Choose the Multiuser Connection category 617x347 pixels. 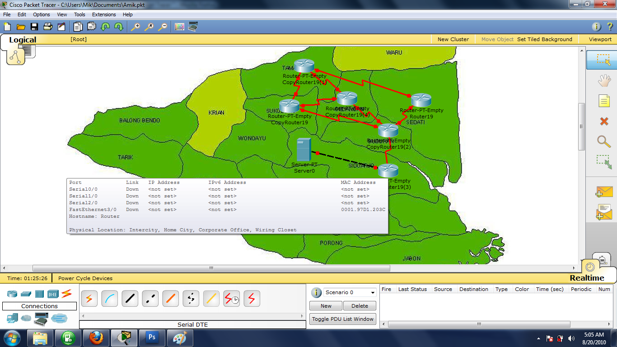(59, 319)
